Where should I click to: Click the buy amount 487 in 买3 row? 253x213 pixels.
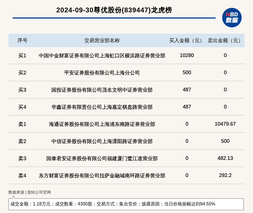[x=187, y=89]
